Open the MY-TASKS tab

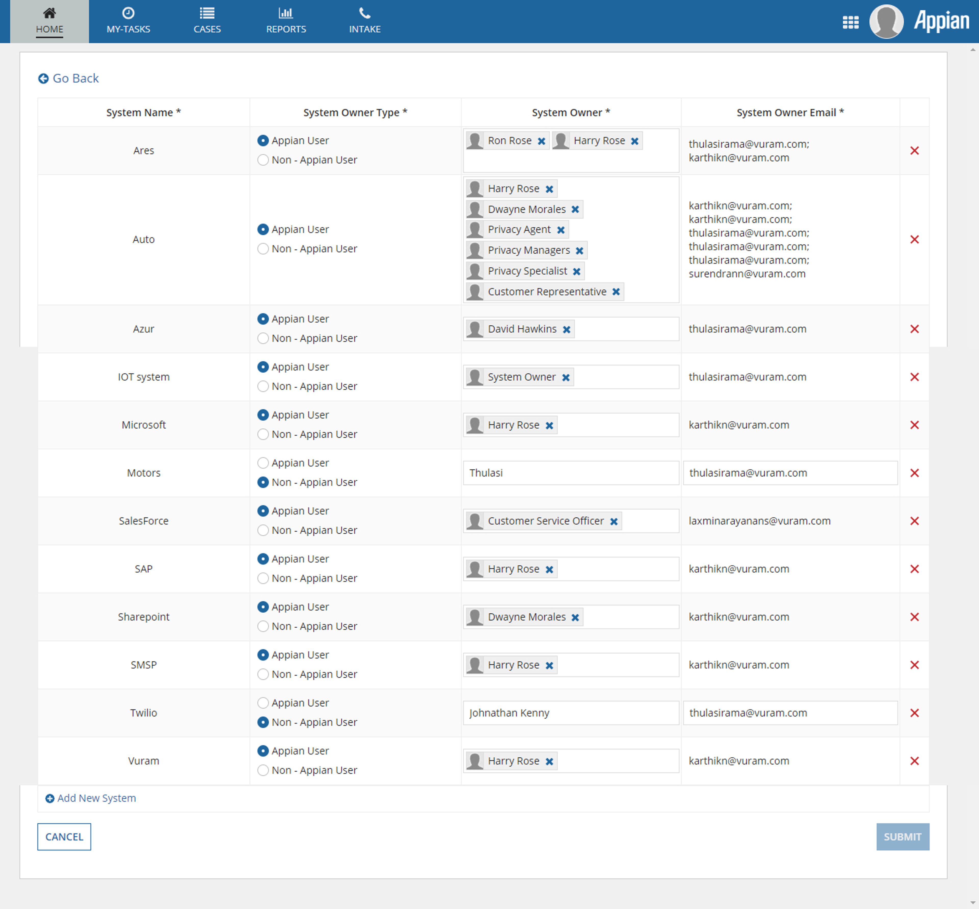pyautogui.click(x=128, y=21)
